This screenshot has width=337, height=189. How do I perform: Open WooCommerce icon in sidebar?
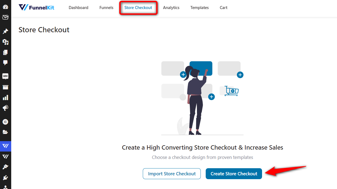5,76
